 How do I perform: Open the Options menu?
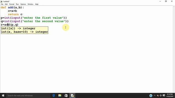23,4
